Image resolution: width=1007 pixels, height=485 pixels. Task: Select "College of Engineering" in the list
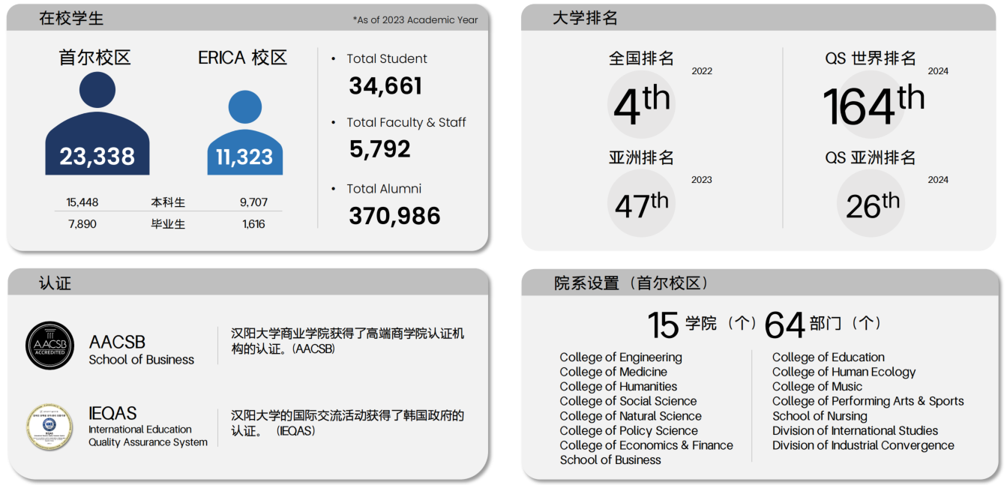click(x=621, y=358)
